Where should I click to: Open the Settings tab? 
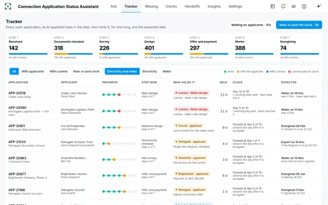235,6
